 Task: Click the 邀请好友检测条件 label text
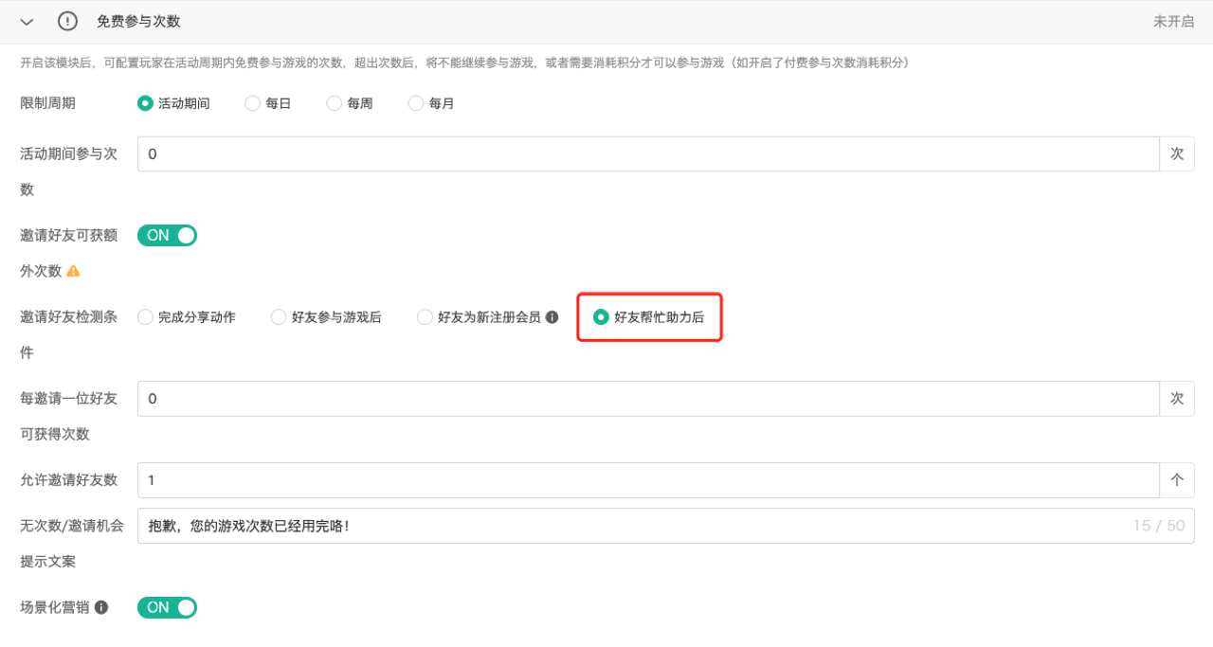click(68, 335)
